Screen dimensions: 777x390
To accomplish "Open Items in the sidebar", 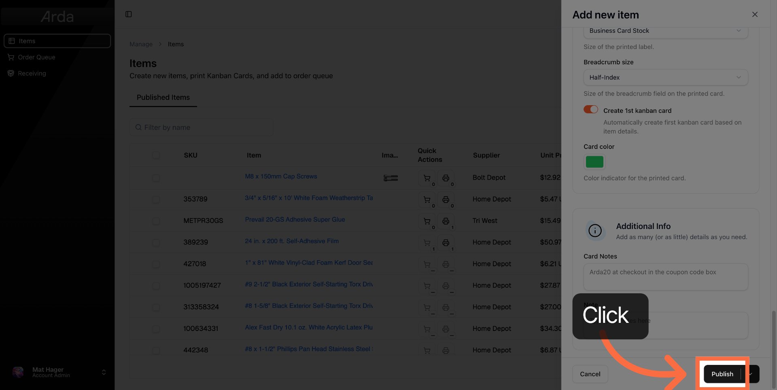I will (x=57, y=41).
